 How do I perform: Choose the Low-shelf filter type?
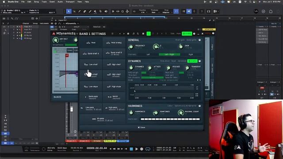(x=91, y=64)
